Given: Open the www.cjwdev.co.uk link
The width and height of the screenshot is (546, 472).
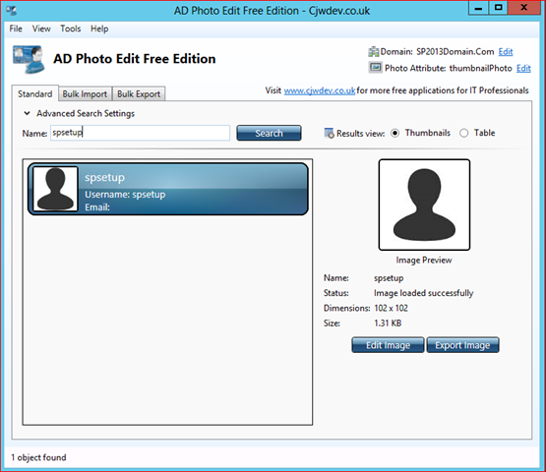Looking at the screenshot, I should [320, 90].
